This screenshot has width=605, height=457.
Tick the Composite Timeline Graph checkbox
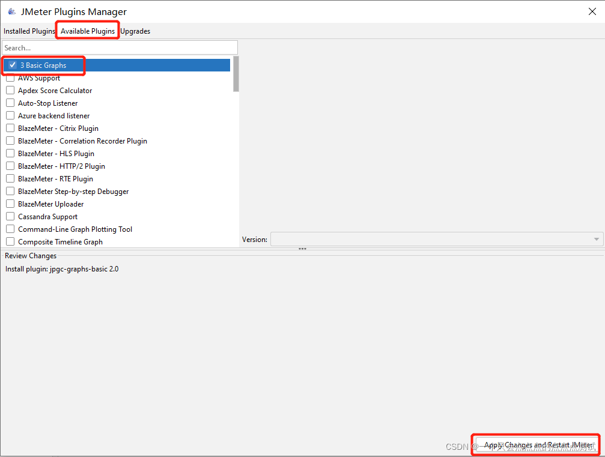click(x=10, y=241)
